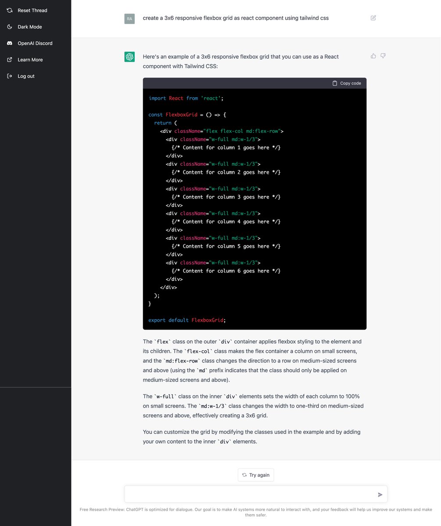The height and width of the screenshot is (526, 441).
Task: Click the Try again retry icon
Action: click(244, 475)
